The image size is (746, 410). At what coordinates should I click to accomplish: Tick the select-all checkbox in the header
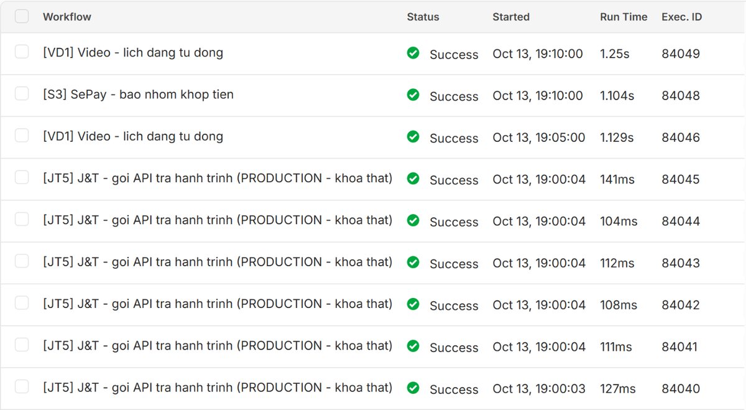coord(22,17)
